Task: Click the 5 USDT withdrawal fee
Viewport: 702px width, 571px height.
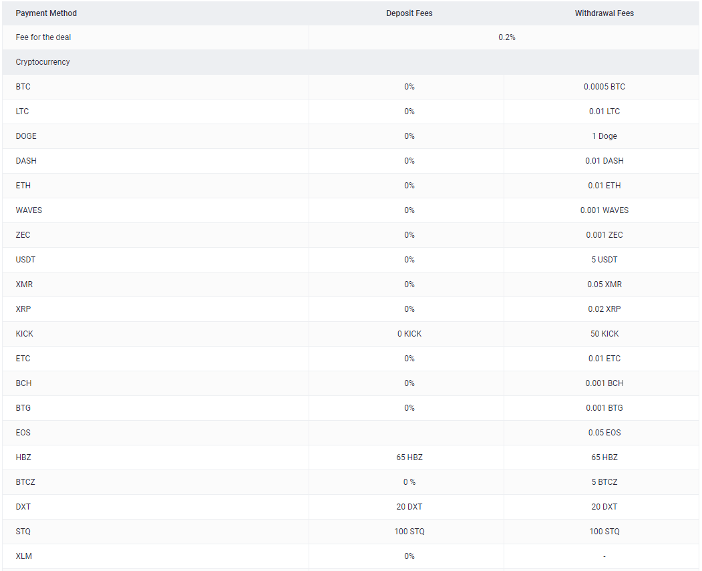Action: click(x=604, y=260)
